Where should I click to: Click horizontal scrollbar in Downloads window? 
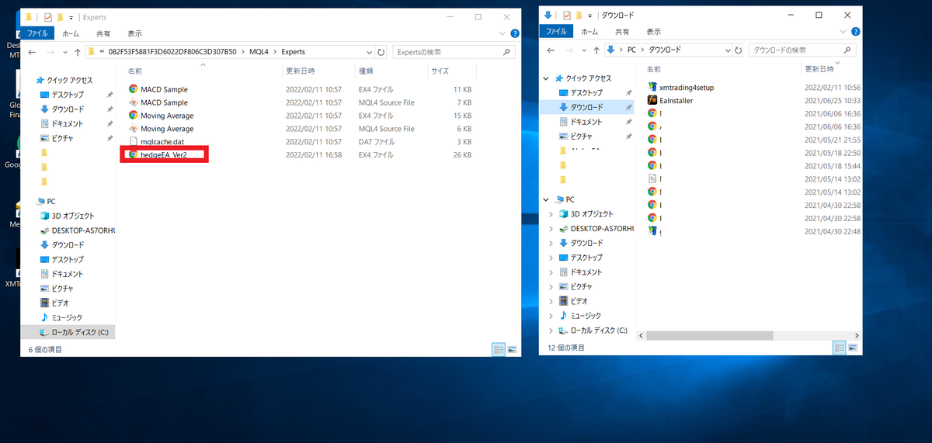(710, 336)
